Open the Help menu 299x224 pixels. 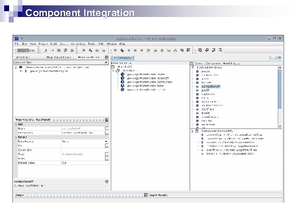122,44
